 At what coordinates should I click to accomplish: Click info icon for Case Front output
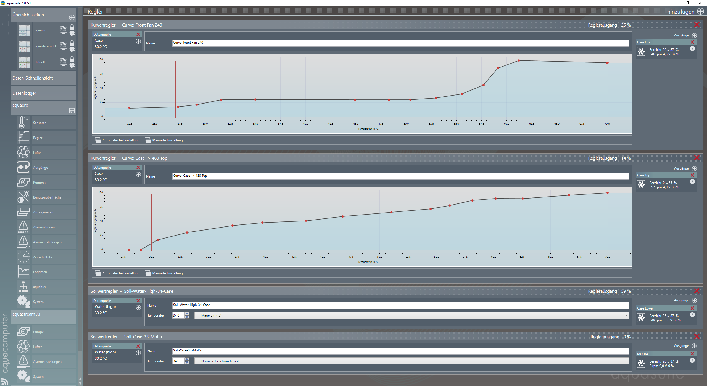692,49
